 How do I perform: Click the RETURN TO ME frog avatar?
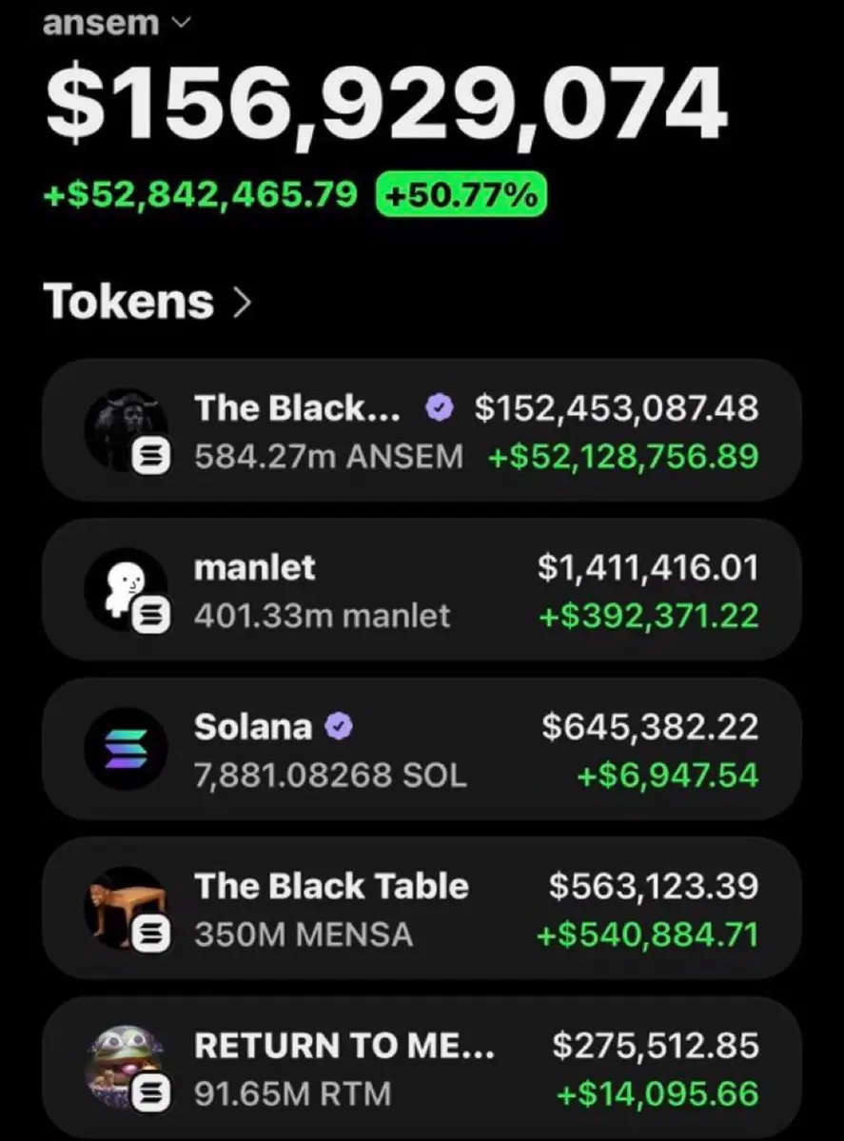tap(126, 1067)
